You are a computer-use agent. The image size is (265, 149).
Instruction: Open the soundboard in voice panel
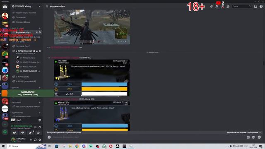click(x=39, y=133)
